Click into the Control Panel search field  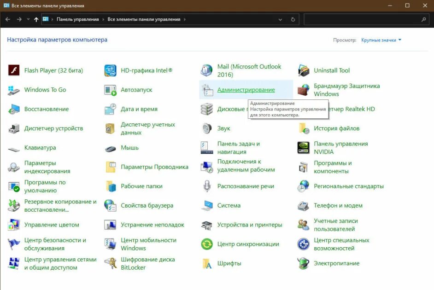(x=362, y=19)
